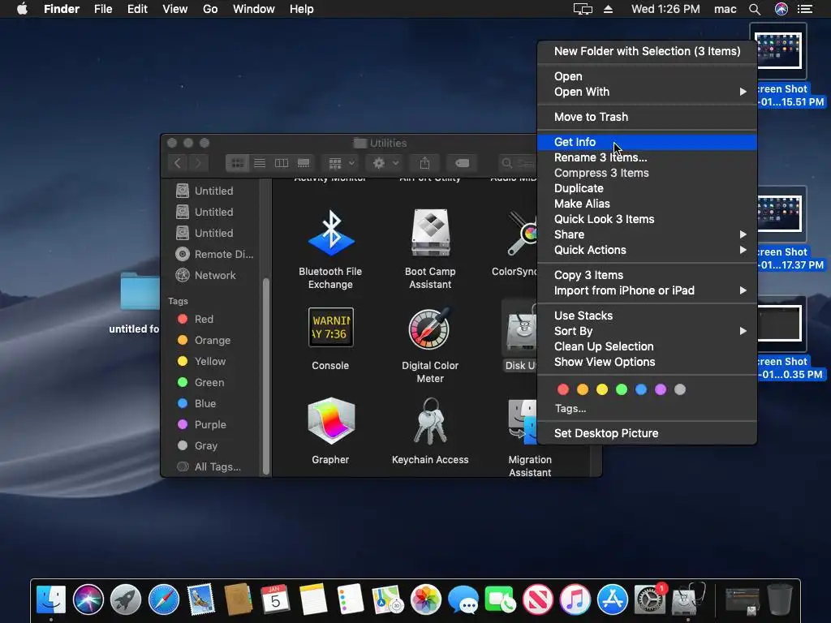The image size is (831, 623).
Task: Expand Import from iPhone or iPad submenu
Action: (647, 291)
